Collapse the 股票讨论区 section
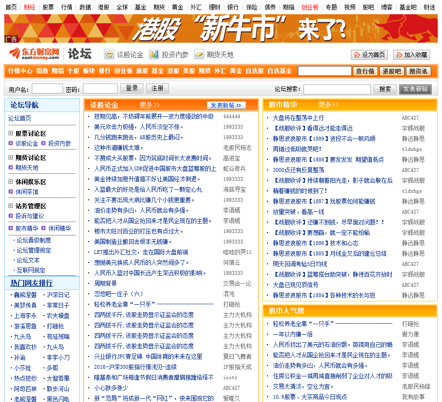This screenshot has height=402, width=442. [x=11, y=133]
